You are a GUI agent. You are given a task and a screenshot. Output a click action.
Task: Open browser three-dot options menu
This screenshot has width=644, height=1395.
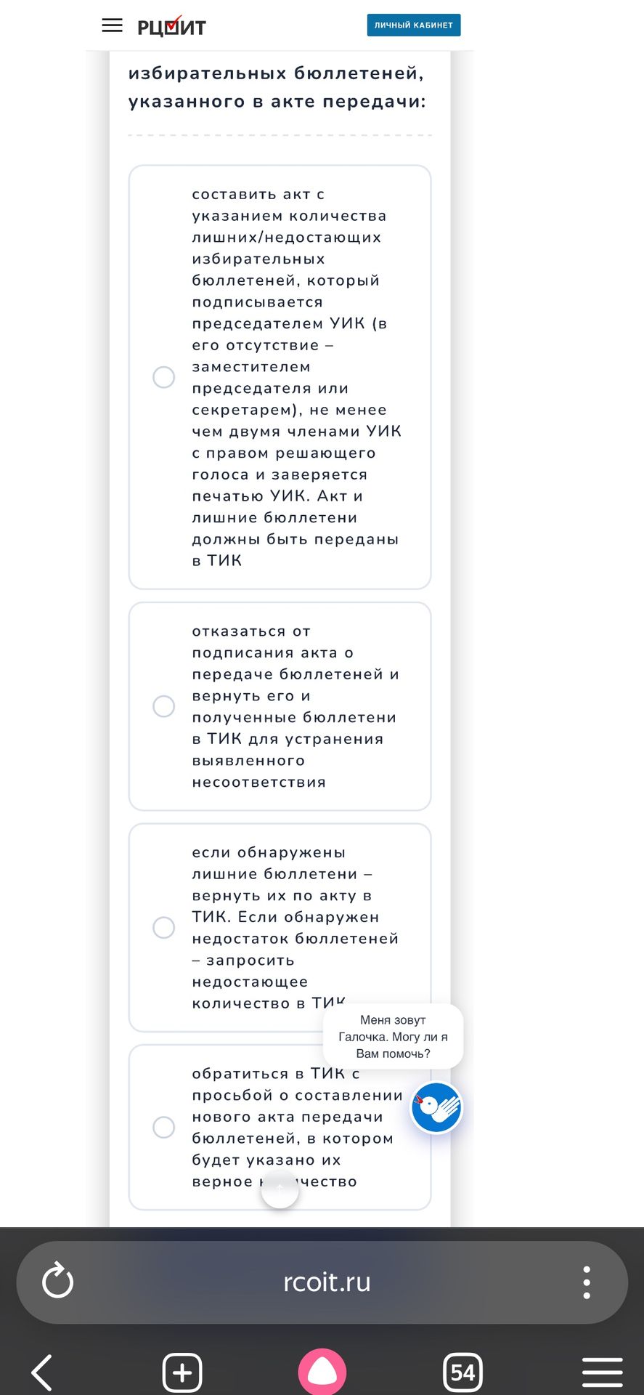pos(587,1282)
